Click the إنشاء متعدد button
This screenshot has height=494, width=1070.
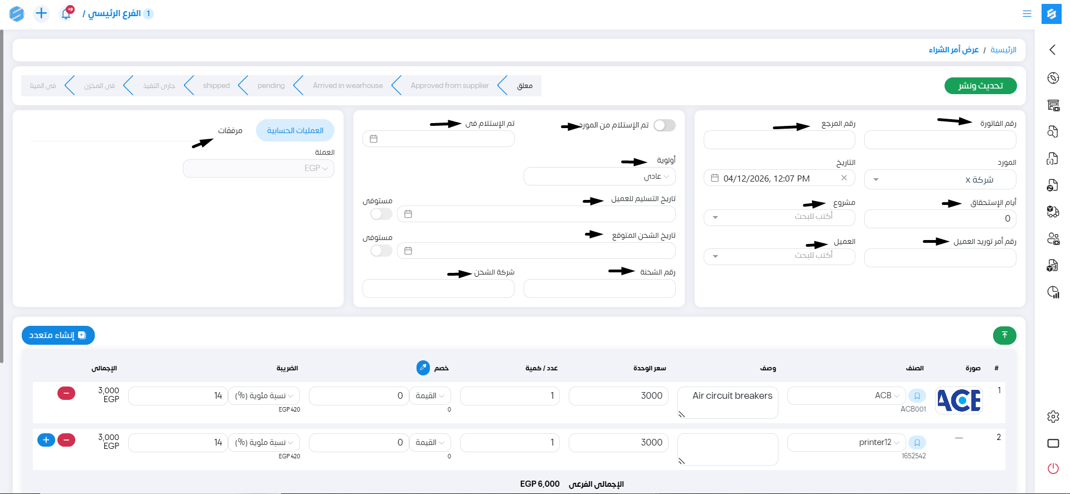(x=58, y=335)
